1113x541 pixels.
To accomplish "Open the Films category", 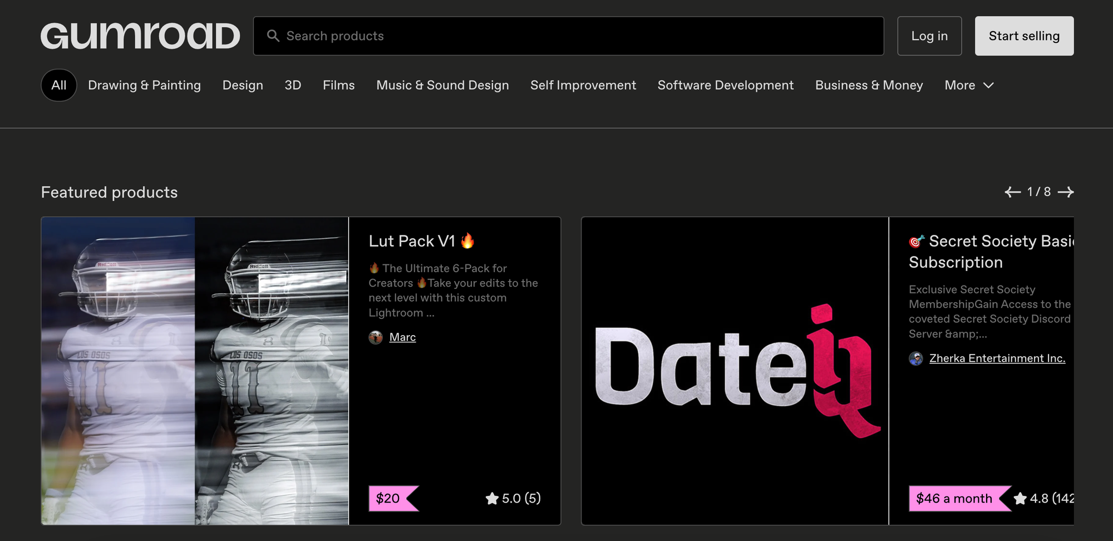I will [x=338, y=85].
